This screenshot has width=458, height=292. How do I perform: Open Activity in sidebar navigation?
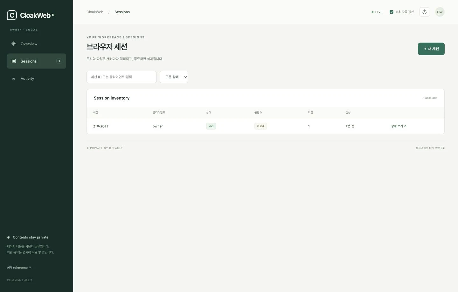(x=37, y=78)
